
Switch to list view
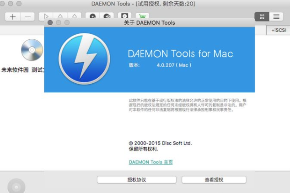(x=276, y=16)
